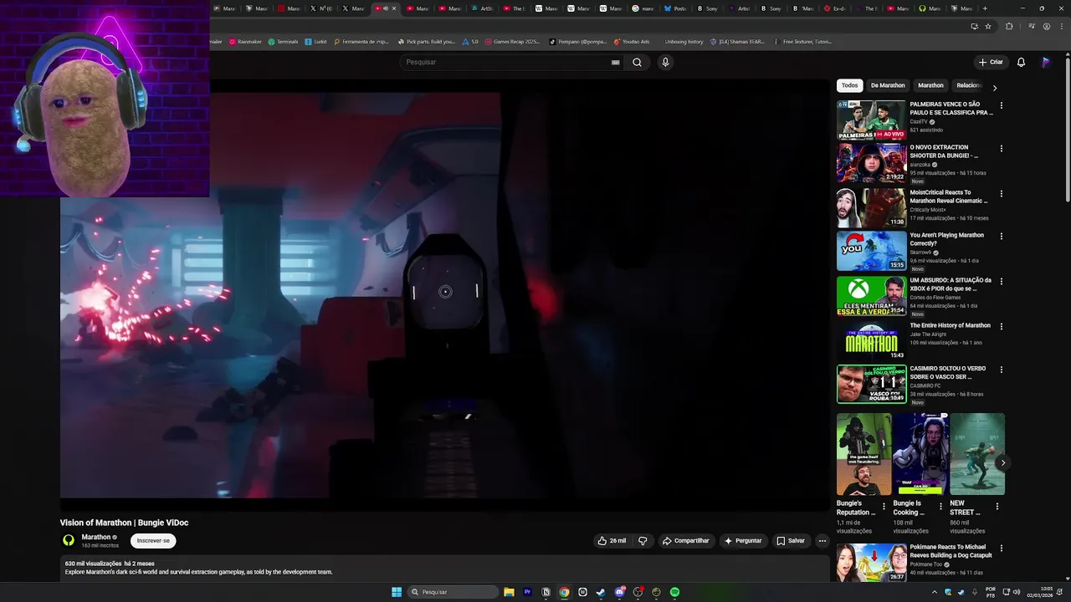Dislike the video with thumbs down

[643, 541]
